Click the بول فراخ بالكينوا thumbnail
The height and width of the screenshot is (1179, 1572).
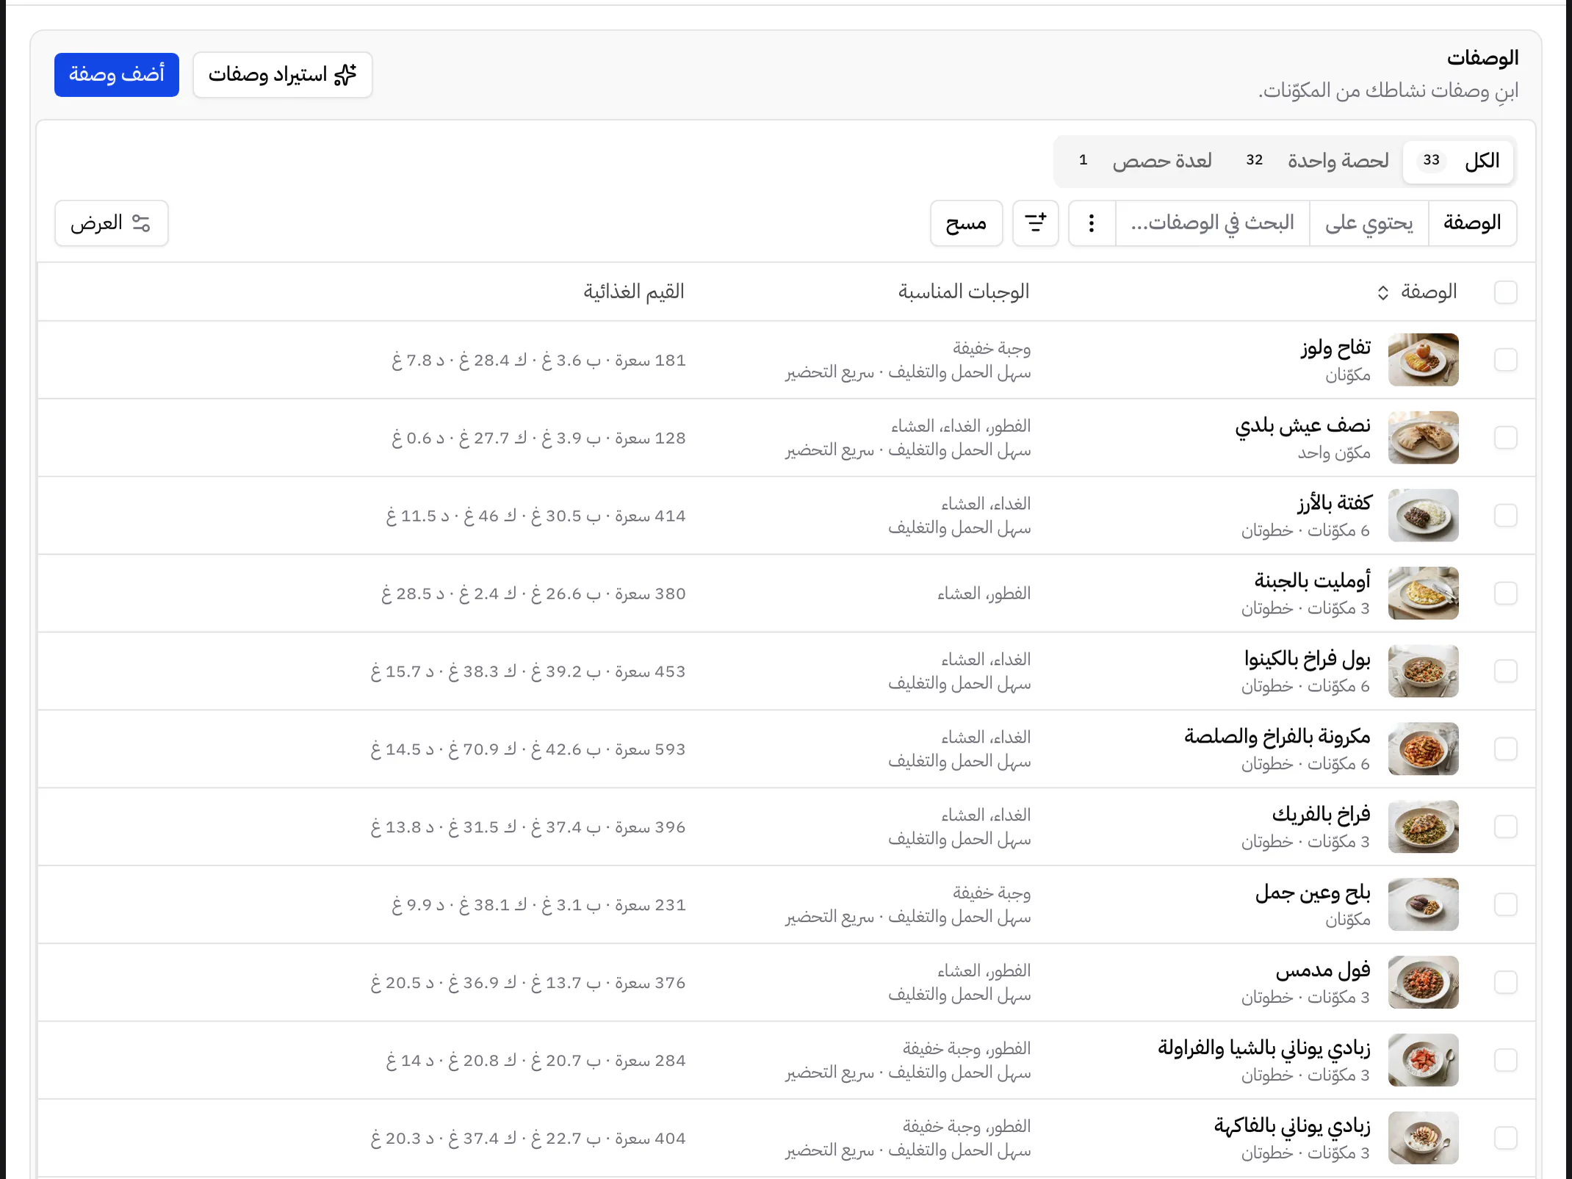1424,671
